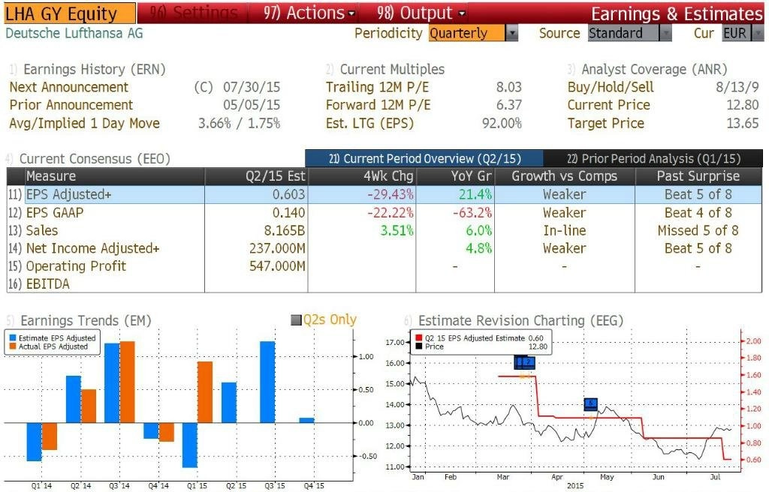Click the Earnings & Estimates title
The width and height of the screenshot is (769, 492).
677,13
